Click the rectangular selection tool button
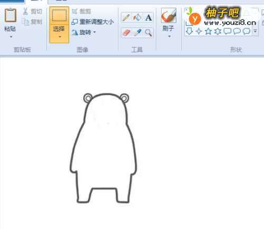 (x=59, y=15)
